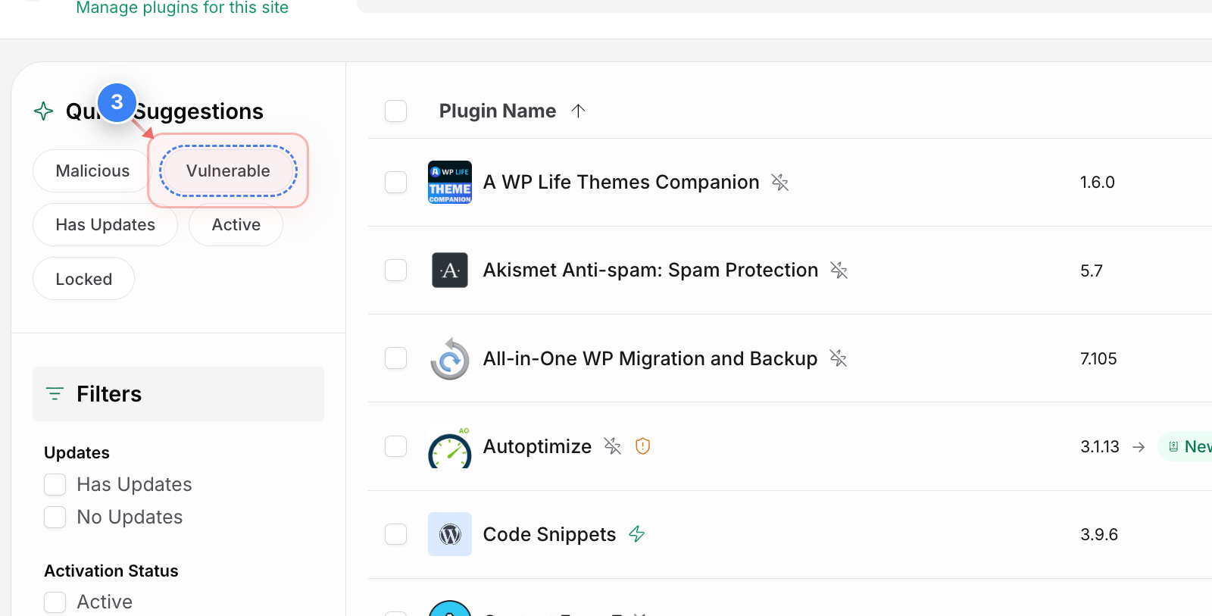
Task: Open the Code Snippets plugin name
Action: pyautogui.click(x=549, y=534)
